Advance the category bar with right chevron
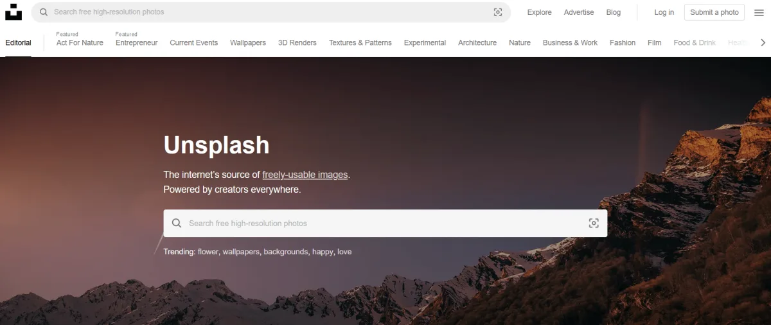771x325 pixels. [763, 42]
